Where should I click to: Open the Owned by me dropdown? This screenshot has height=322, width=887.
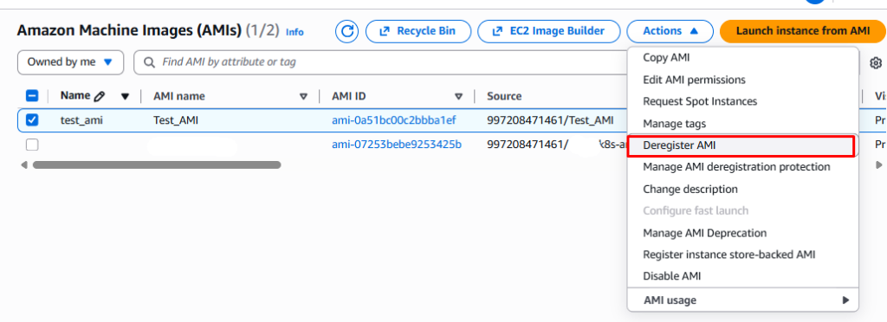tap(71, 62)
